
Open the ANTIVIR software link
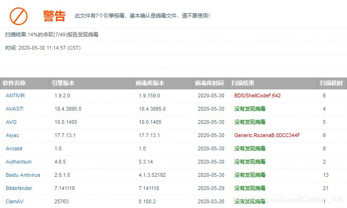point(15,95)
